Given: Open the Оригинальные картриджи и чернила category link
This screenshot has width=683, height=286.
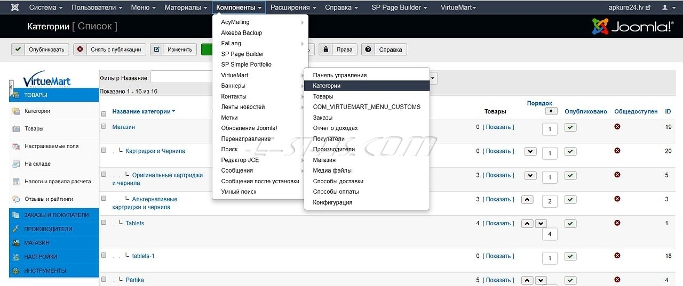Looking at the screenshot, I should (157, 179).
